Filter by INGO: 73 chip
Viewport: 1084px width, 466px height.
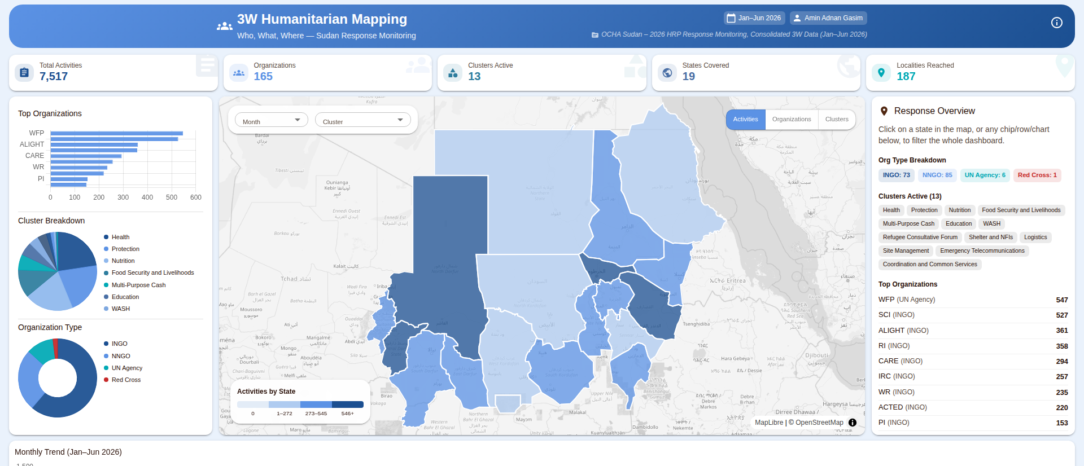coord(897,175)
